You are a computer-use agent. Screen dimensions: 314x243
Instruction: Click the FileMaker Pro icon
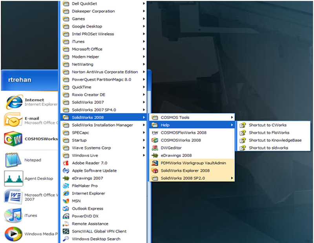pos(66,186)
